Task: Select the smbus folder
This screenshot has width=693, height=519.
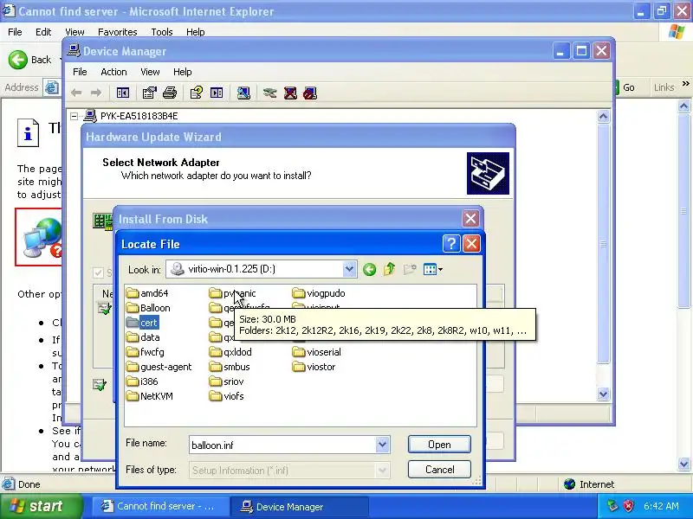Action: coord(230,367)
